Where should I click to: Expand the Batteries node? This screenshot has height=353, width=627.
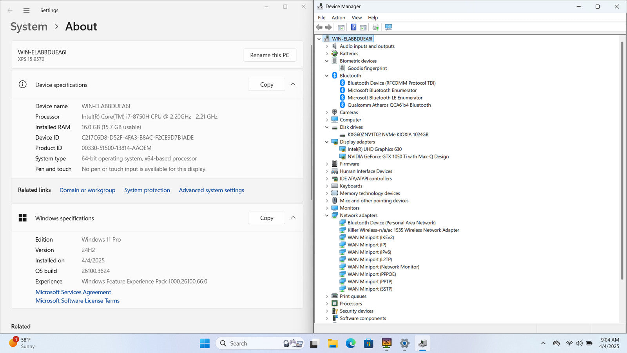click(x=327, y=54)
